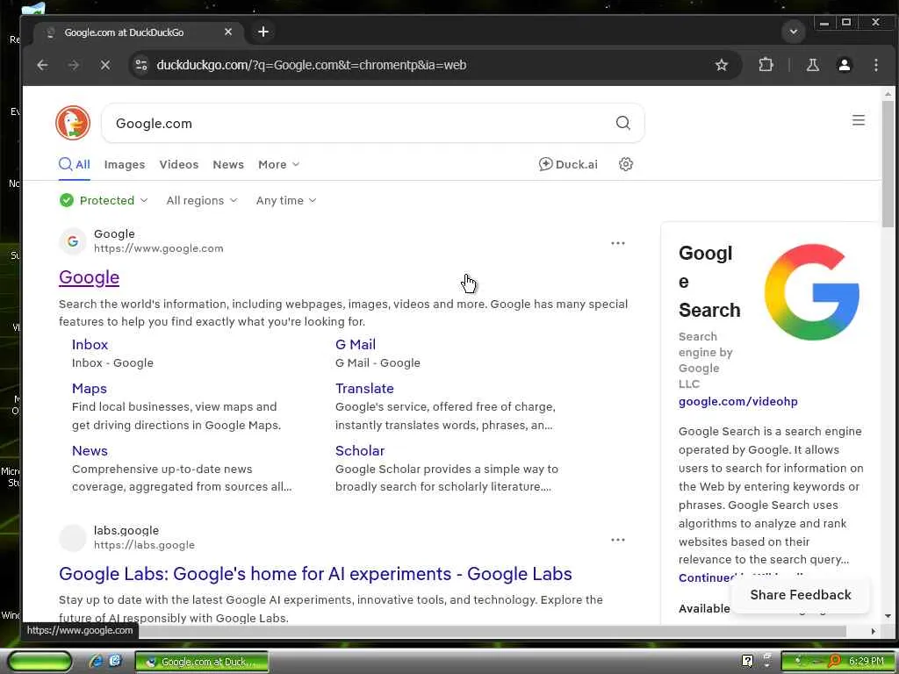The width and height of the screenshot is (899, 674).
Task: Click the DuckDuckGo logo
Action: 73,123
